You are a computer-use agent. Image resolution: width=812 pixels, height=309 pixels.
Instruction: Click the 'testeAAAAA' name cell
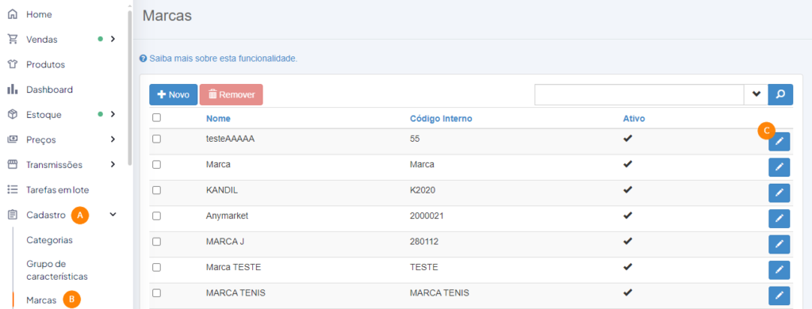[231, 139]
